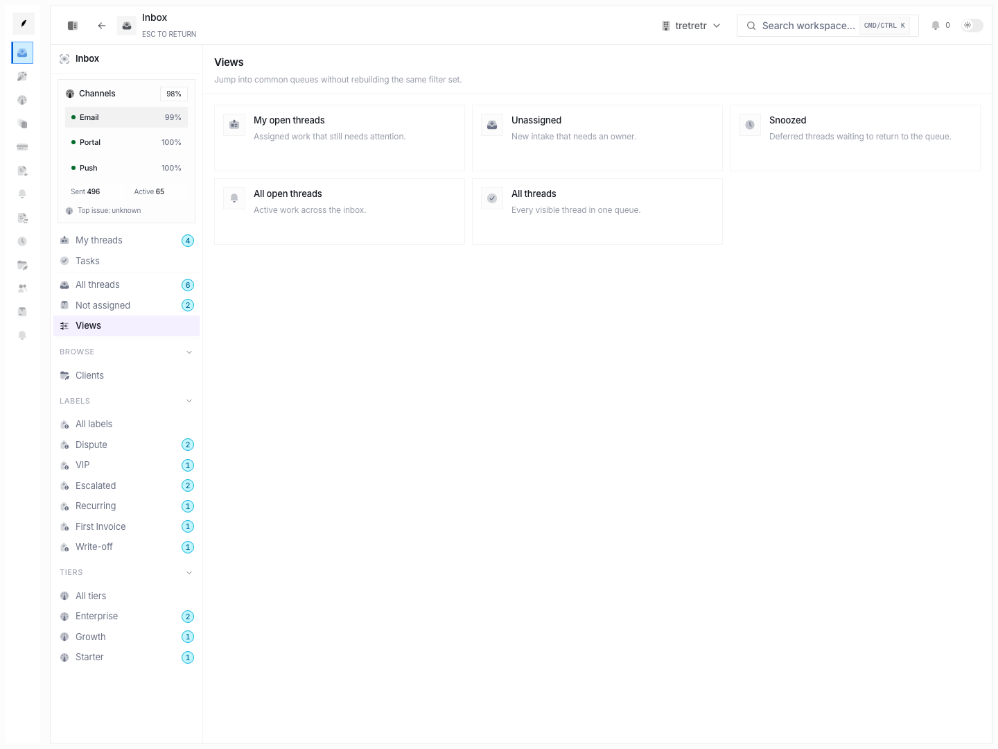998x749 pixels.
Task: Click the icon on the My open threads card
Action: click(x=234, y=125)
